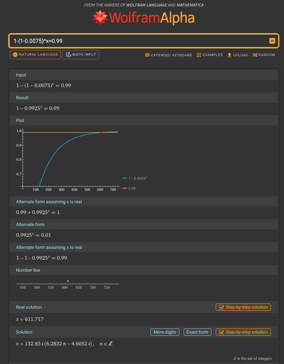Click the orange compute equals icon
The image size is (284, 364).
click(x=272, y=41)
